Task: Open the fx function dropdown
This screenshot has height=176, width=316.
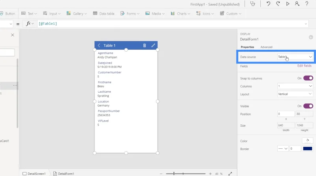Action: click(x=30, y=24)
